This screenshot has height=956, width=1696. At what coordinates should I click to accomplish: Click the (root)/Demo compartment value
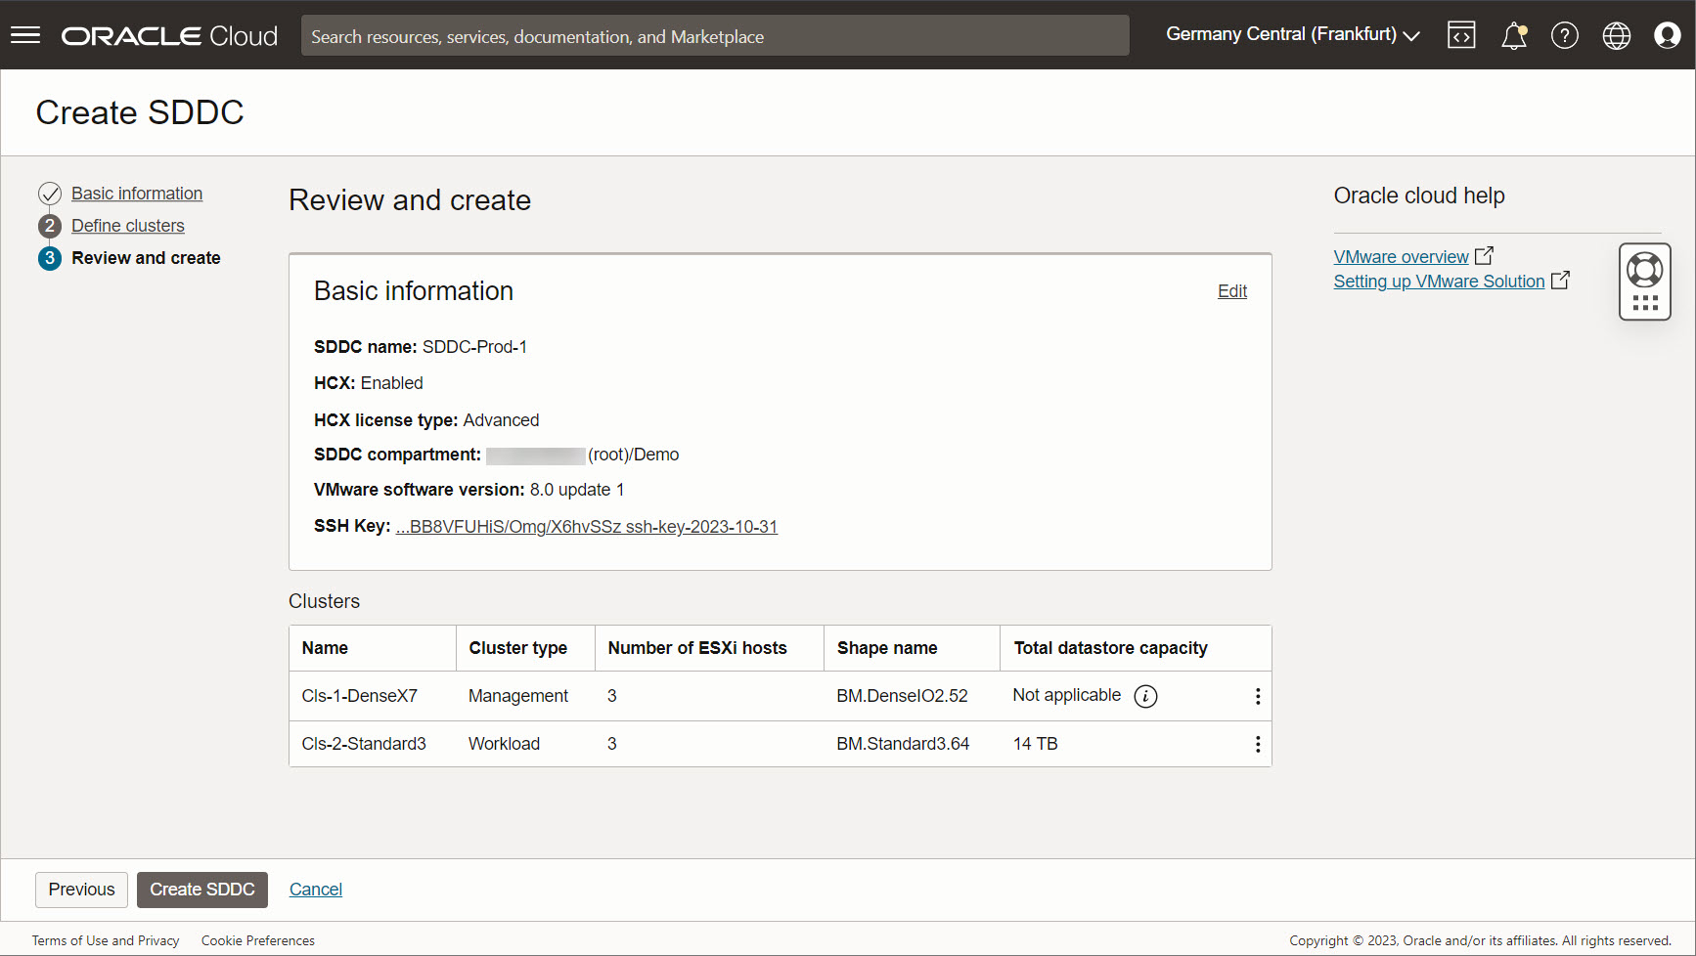(x=633, y=455)
